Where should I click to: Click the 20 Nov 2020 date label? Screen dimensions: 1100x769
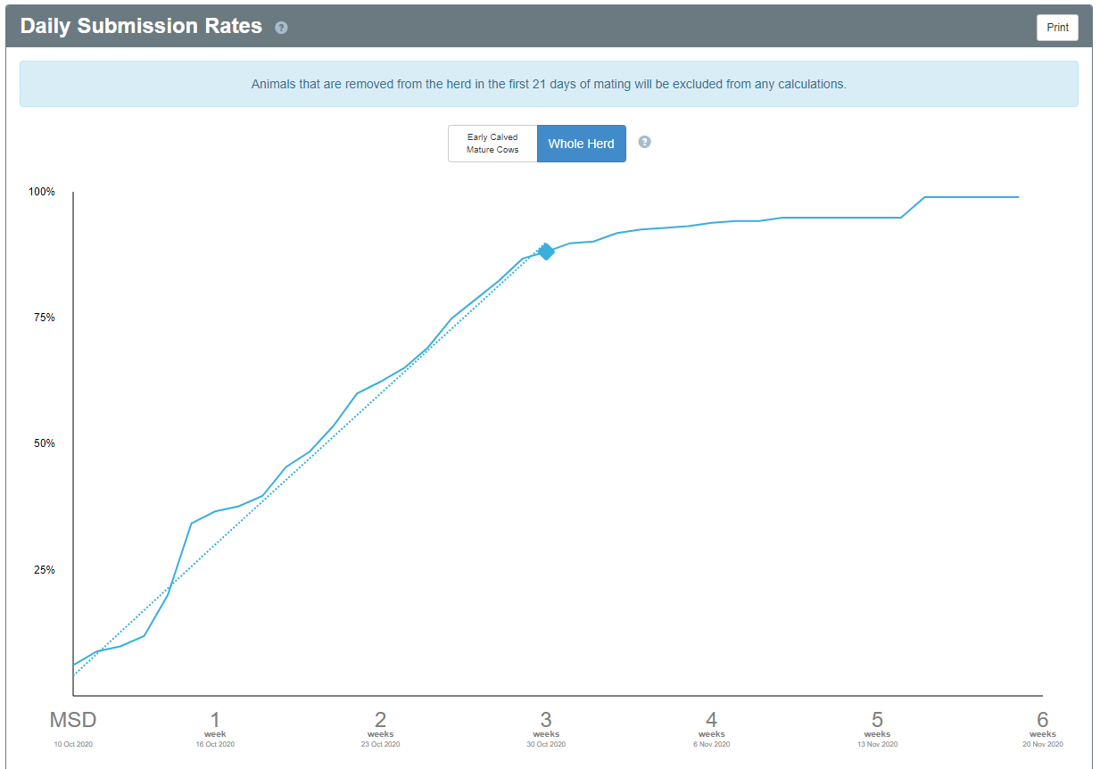[x=1043, y=744]
